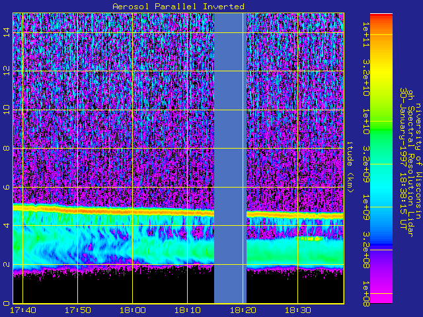This screenshot has height=317, width=423.
Task: Click the 1e+09 colorbar label
Action: [x=366, y=207]
